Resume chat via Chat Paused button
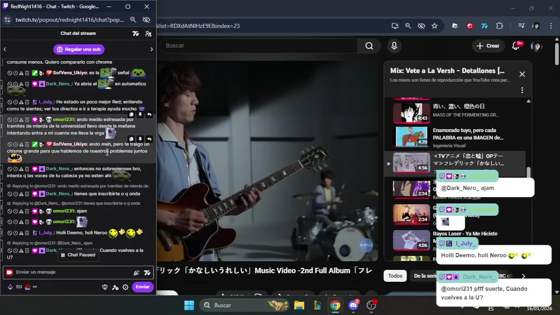The width and height of the screenshot is (560, 315). tap(78, 255)
